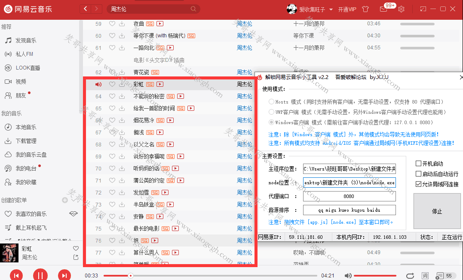Click the search magnifier icon
This screenshot has height=280, width=463.
click(193, 9)
